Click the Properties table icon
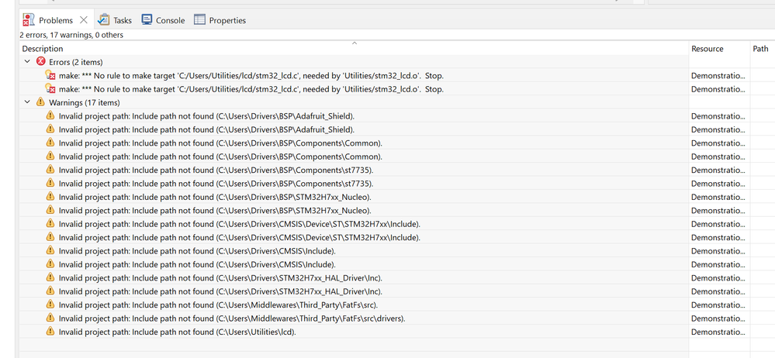The width and height of the screenshot is (775, 358). 199,19
